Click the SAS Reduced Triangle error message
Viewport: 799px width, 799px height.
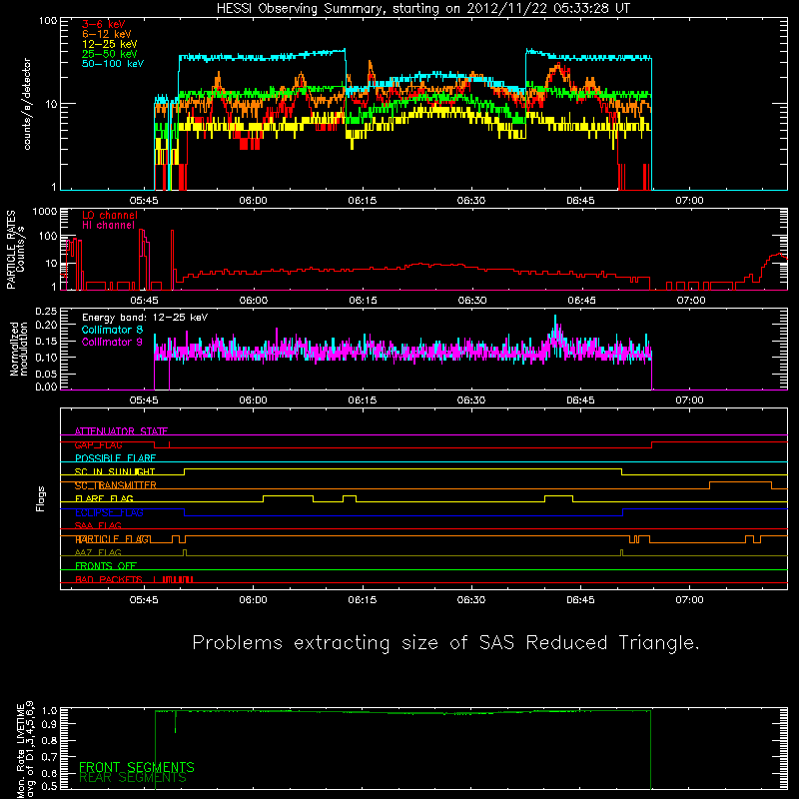point(445,643)
